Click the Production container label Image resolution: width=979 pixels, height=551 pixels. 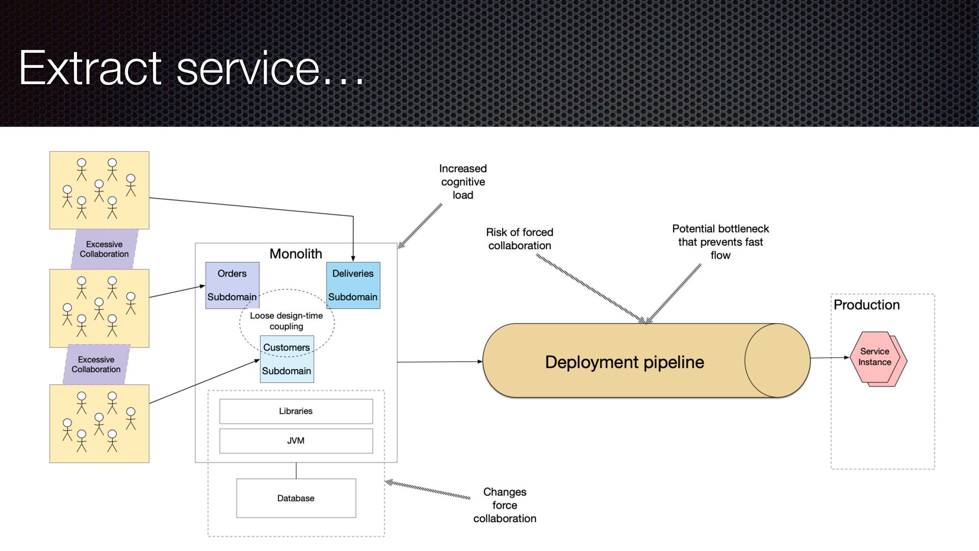tap(866, 305)
